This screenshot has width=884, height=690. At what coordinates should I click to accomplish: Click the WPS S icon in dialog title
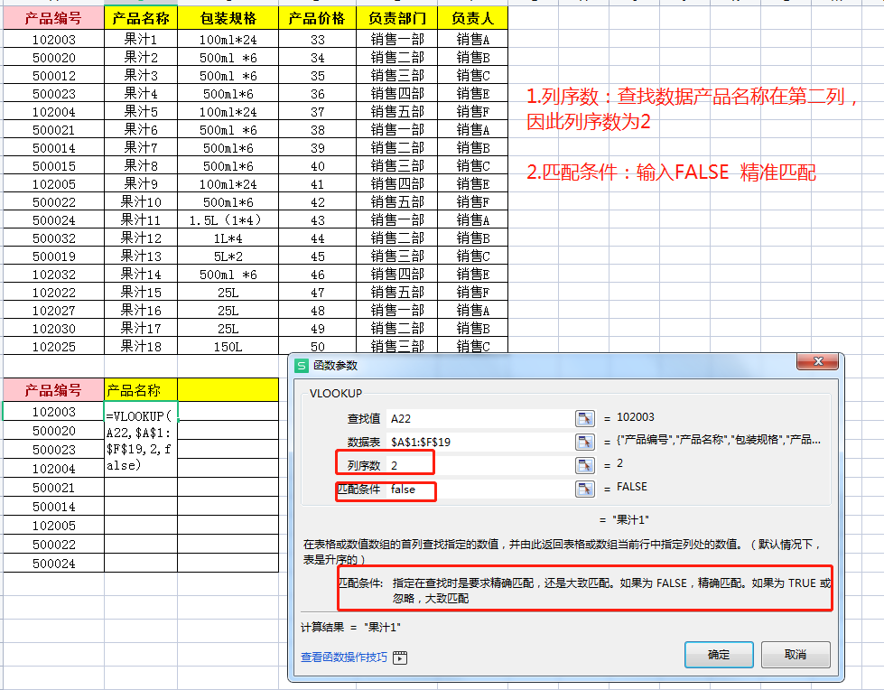tap(302, 365)
